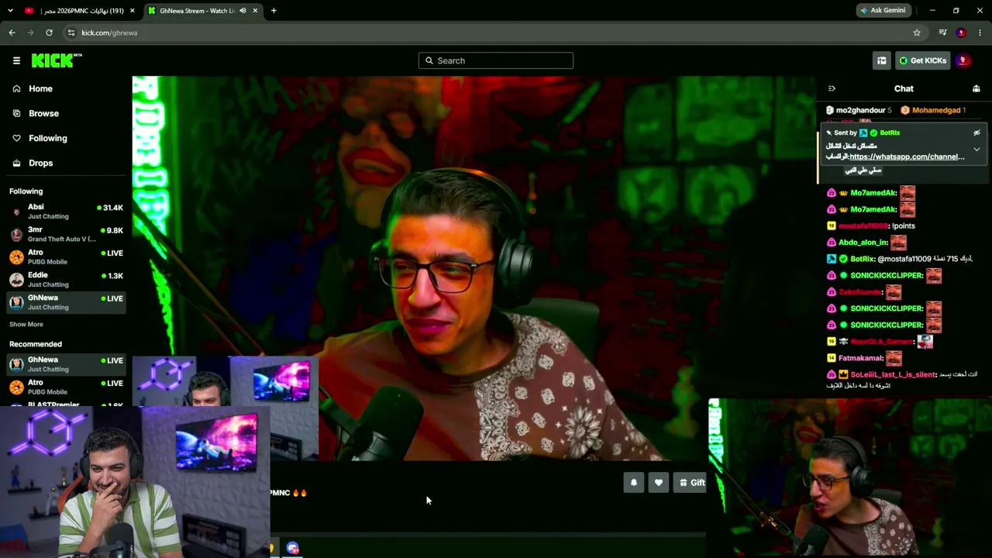
Task: Open the Browse section in the sidebar
Action: (x=43, y=113)
